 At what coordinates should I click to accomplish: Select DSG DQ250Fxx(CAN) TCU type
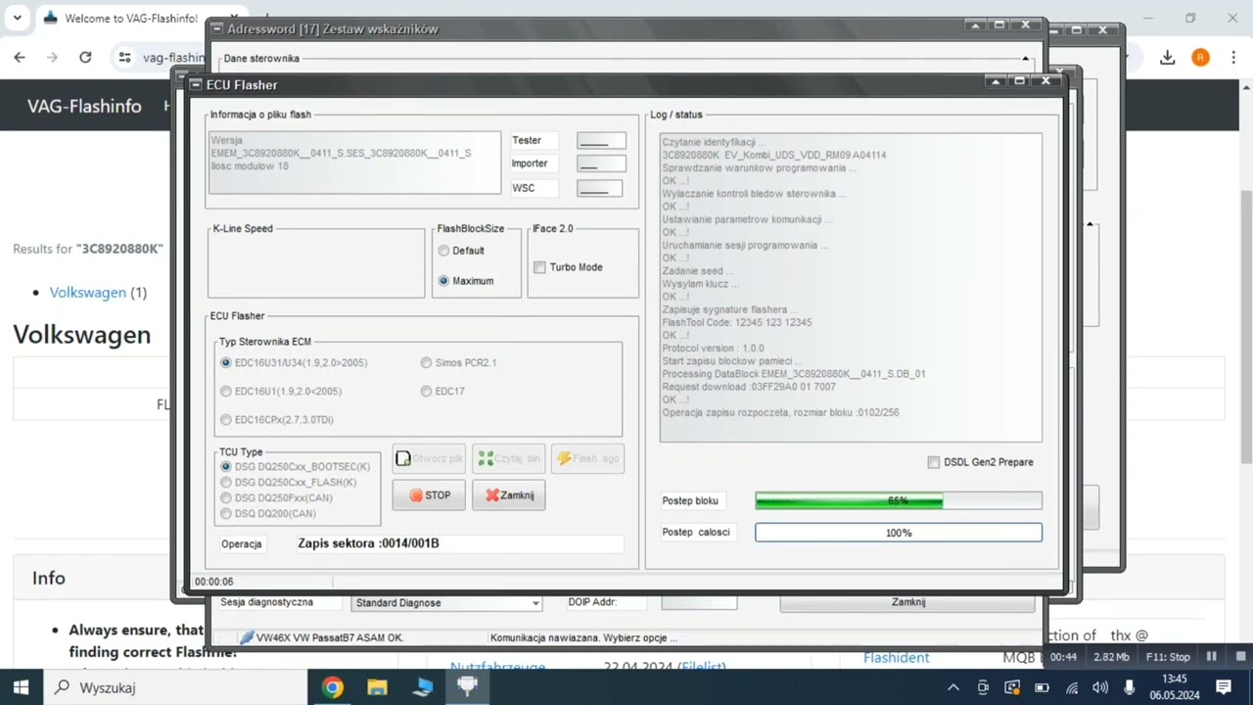[x=226, y=497]
